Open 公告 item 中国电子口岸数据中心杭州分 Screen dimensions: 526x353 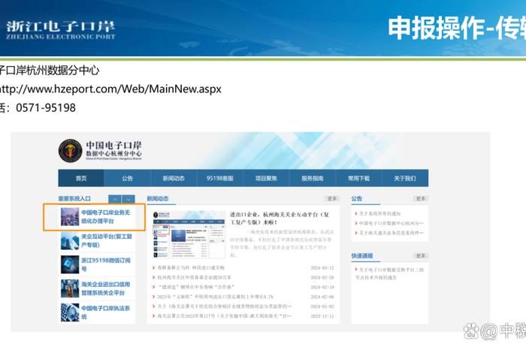tap(391, 223)
